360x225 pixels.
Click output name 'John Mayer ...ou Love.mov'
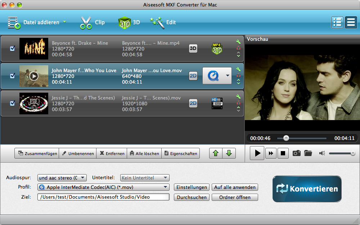point(152,70)
